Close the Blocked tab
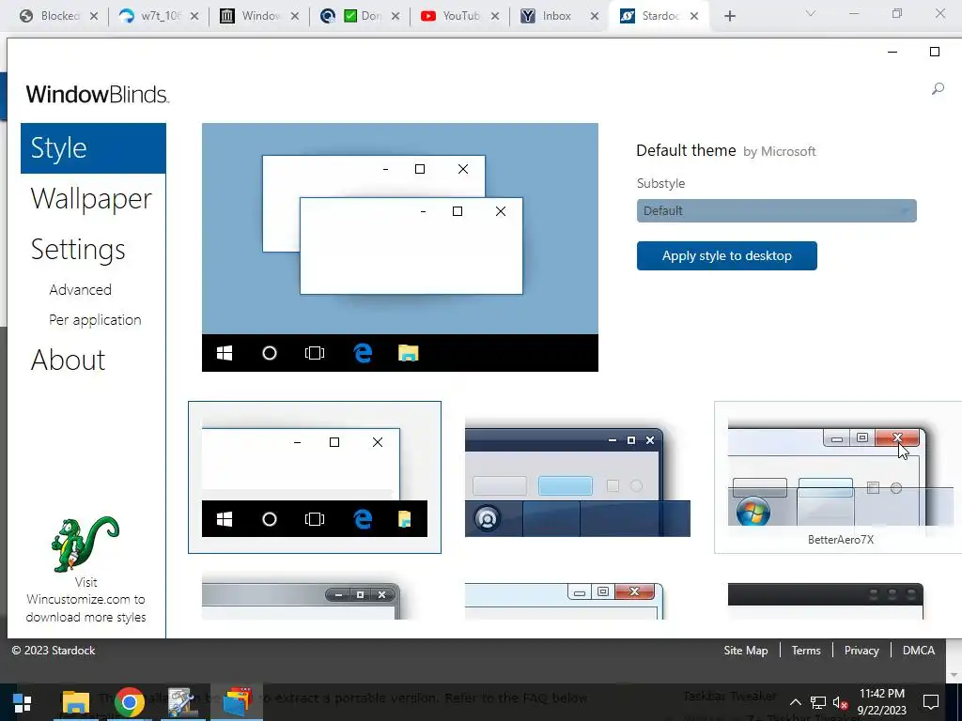The height and width of the screenshot is (721, 962). pyautogui.click(x=94, y=17)
